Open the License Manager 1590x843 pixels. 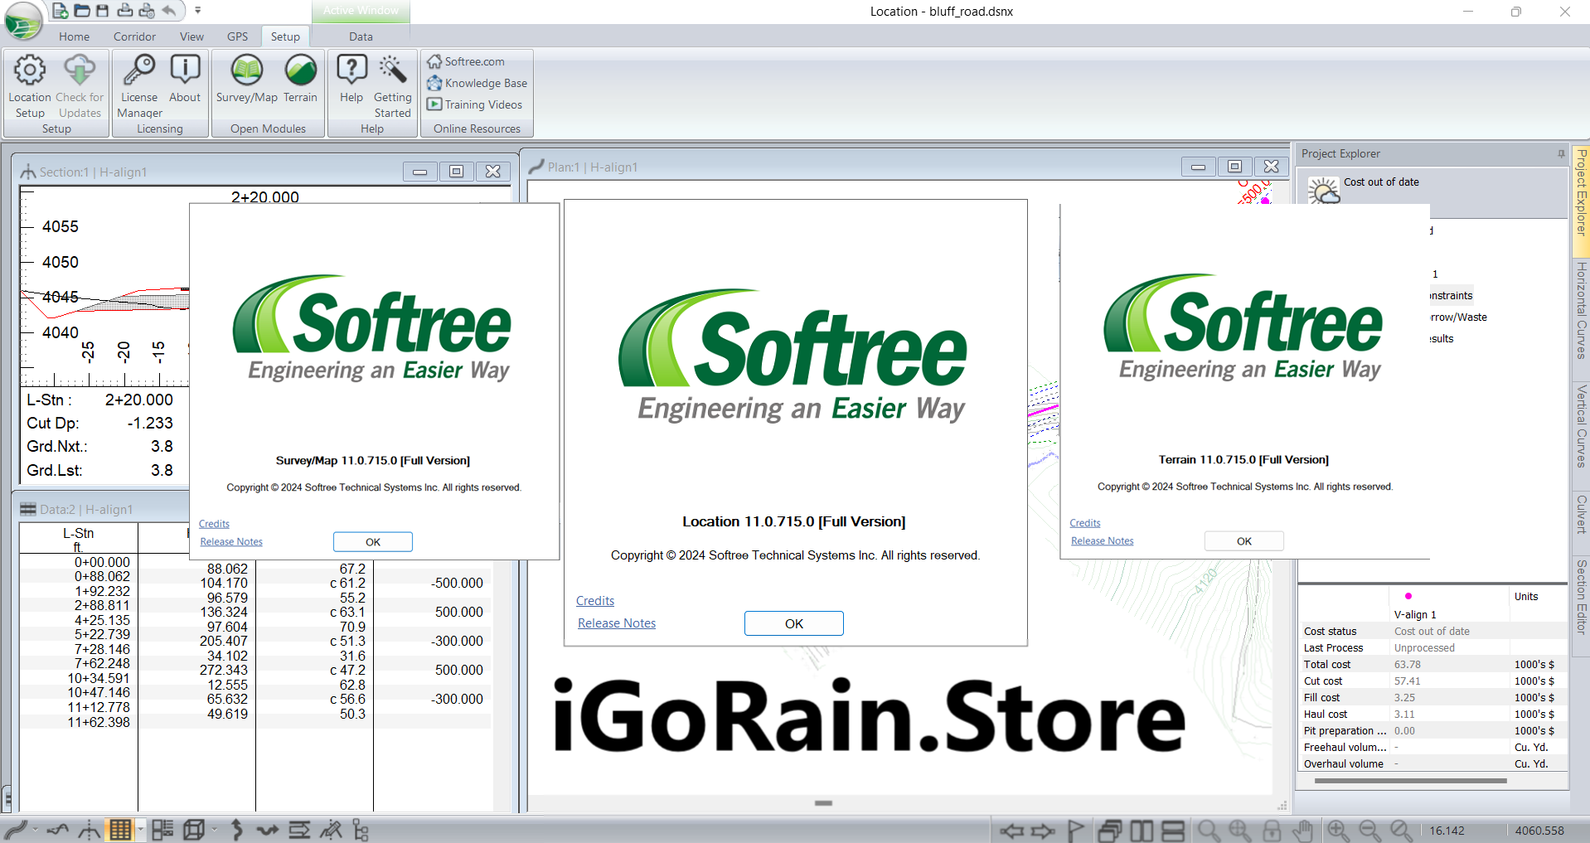[138, 85]
